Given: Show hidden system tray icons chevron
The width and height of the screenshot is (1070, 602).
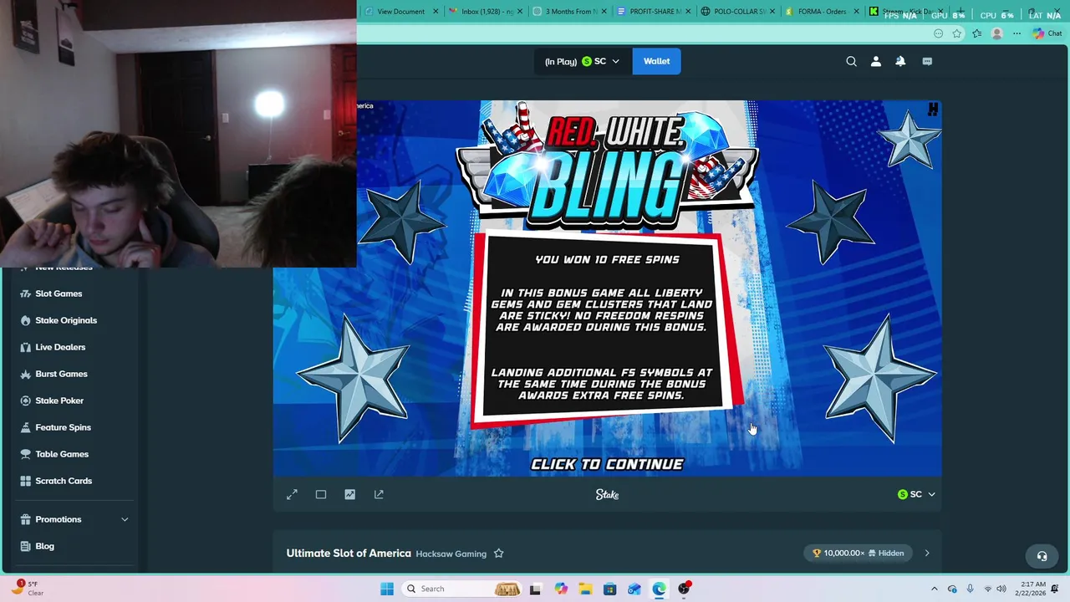Looking at the screenshot, I should (x=935, y=589).
